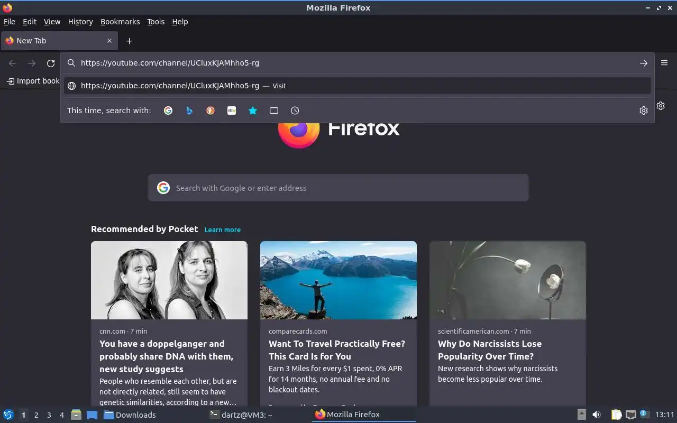Open file manager launcher in taskbar
This screenshot has width=677, height=423.
pyautogui.click(x=76, y=415)
